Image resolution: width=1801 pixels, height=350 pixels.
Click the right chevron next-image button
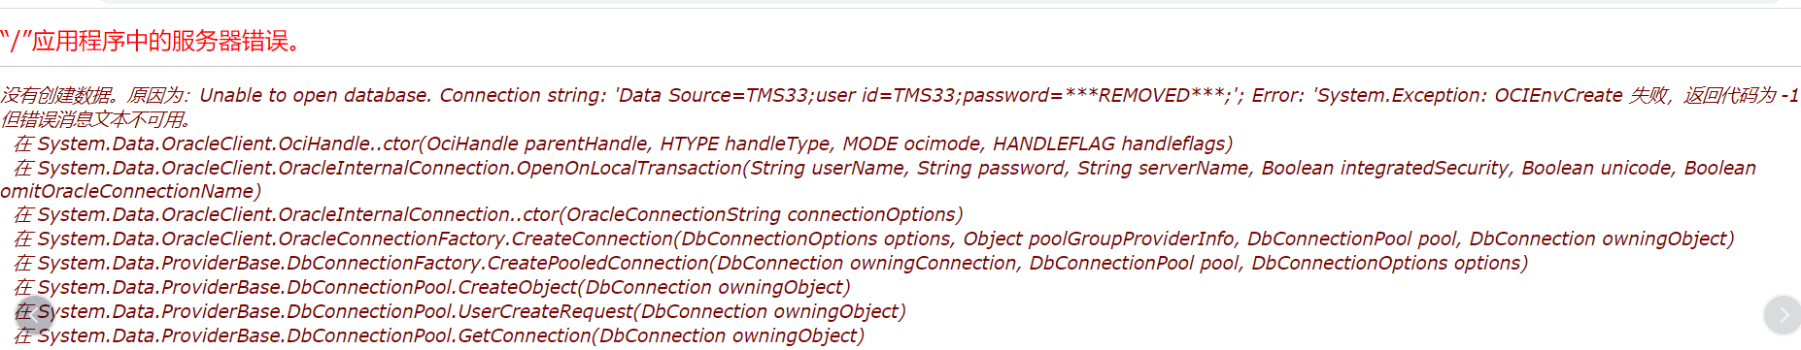(1783, 314)
